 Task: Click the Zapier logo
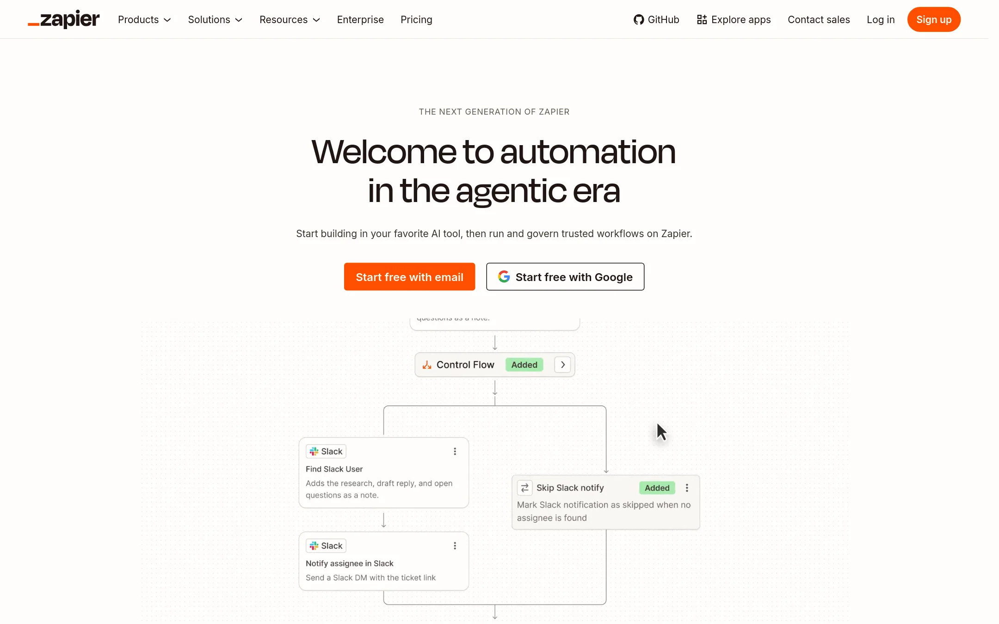[x=63, y=19]
